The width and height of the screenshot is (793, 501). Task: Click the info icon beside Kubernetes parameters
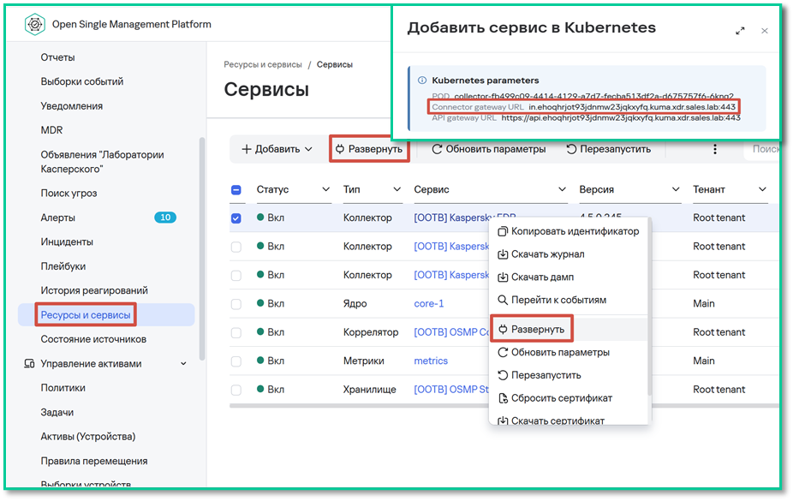422,80
